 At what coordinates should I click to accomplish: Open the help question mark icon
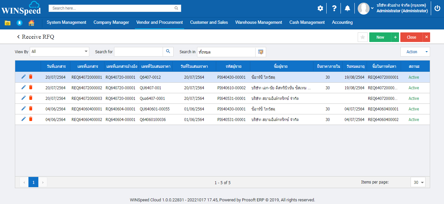(334, 8)
